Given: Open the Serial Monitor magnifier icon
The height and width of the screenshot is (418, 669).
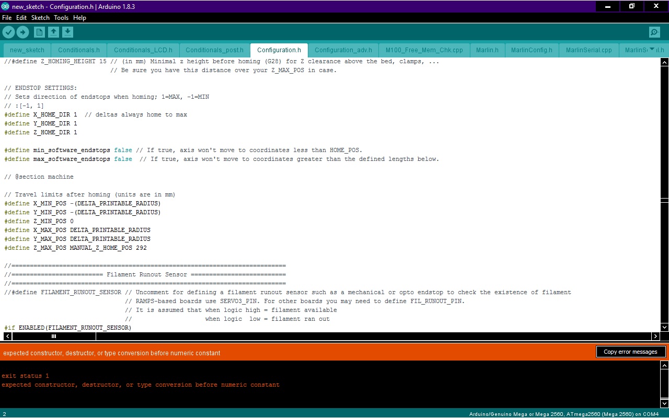Looking at the screenshot, I should [x=654, y=32].
